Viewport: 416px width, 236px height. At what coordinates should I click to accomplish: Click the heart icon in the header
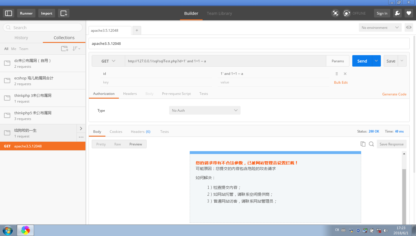409,13
